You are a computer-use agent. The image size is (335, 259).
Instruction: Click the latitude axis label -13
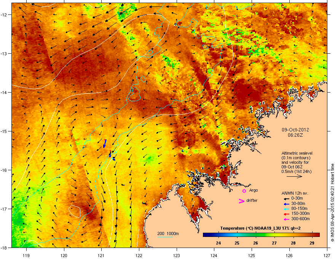[x=4, y=53]
